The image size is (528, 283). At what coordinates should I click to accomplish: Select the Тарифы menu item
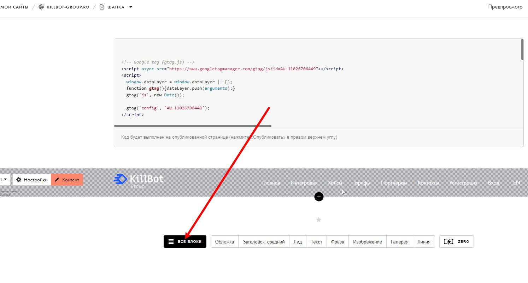[362, 183]
